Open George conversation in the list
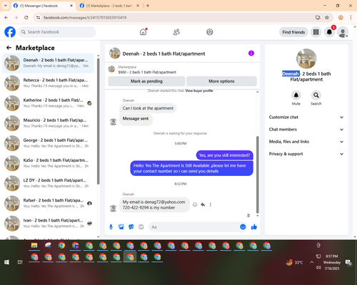357x285 pixels. click(48, 143)
